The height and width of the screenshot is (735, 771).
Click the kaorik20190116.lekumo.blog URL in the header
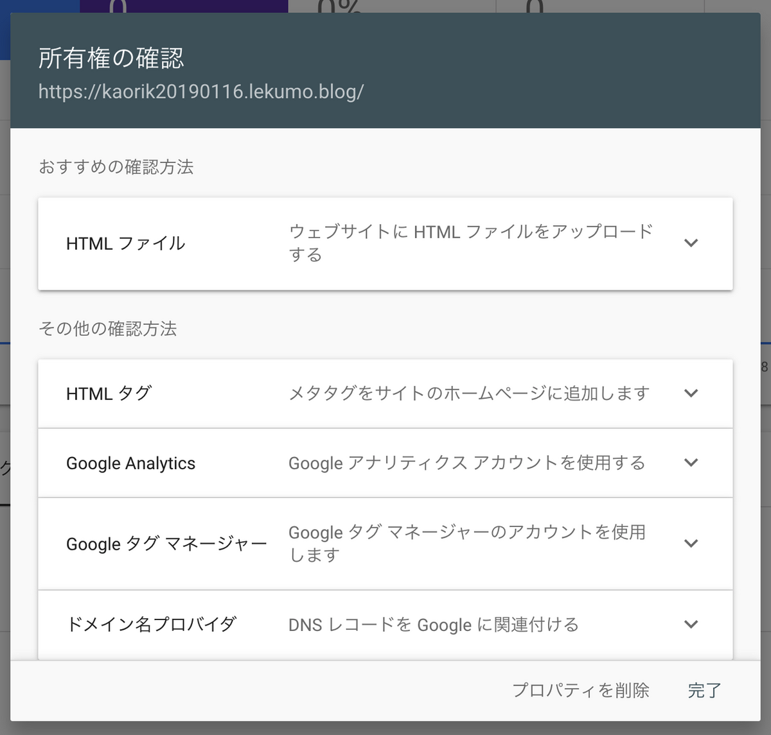(x=201, y=92)
